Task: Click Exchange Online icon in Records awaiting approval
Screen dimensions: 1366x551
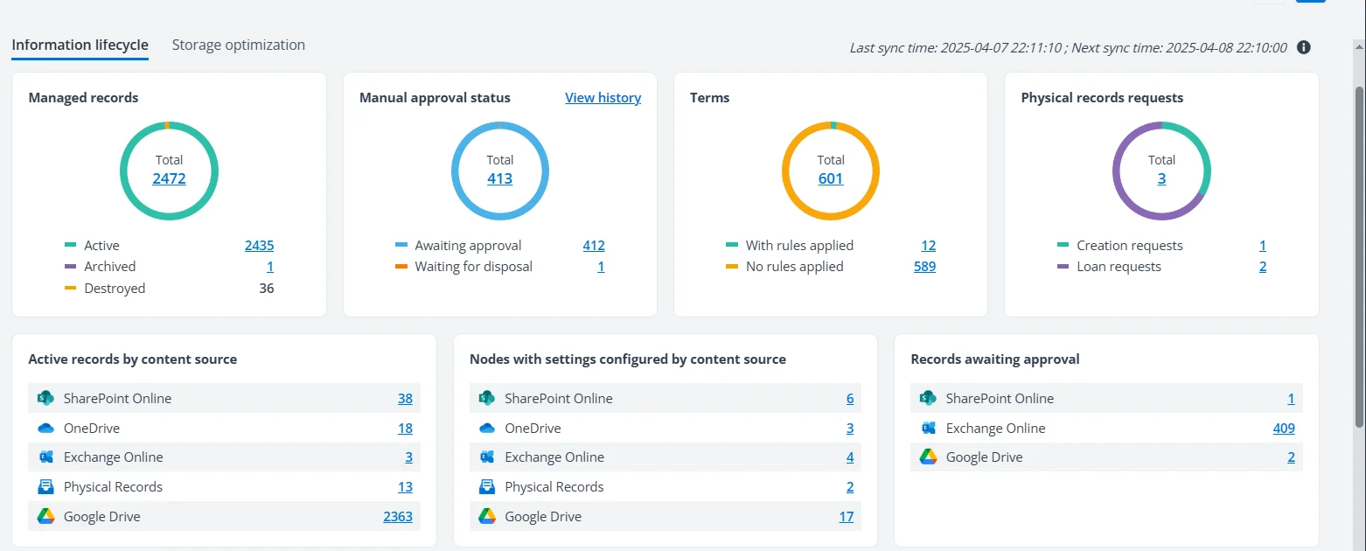Action: (929, 428)
